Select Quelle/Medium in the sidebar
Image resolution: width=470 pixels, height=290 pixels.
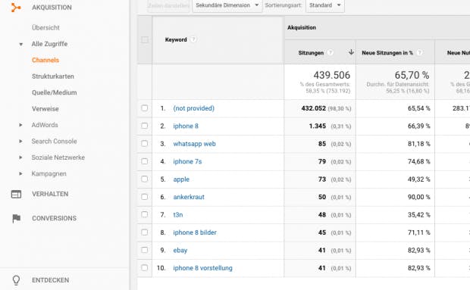click(x=55, y=93)
